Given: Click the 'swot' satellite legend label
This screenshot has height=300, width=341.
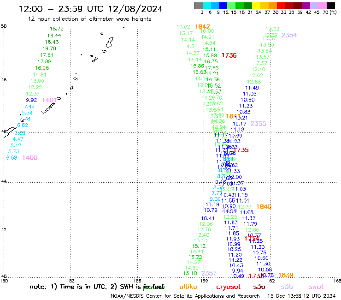Looking at the screenshot, I should pos(316,287).
